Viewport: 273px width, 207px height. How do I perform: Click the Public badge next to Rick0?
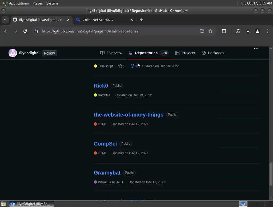coord(117,85)
